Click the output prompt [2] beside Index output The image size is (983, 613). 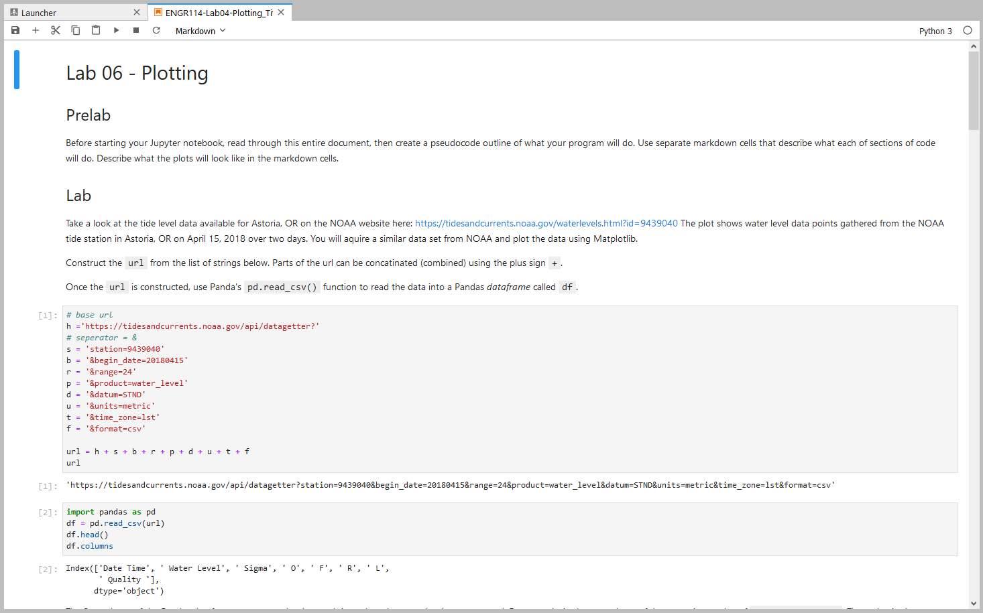click(48, 569)
